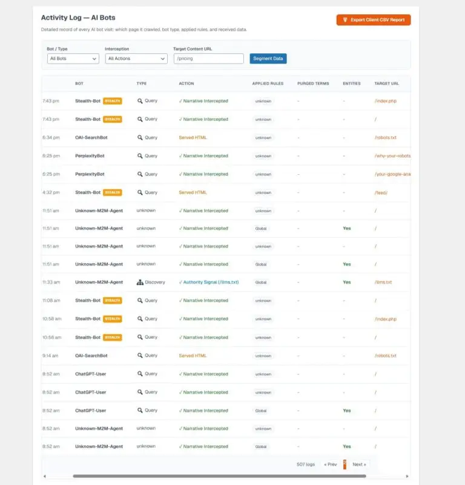The width and height of the screenshot is (465, 485).
Task: Click the Stealth-Bot name in the 11:08 am row
Action: 88,301
